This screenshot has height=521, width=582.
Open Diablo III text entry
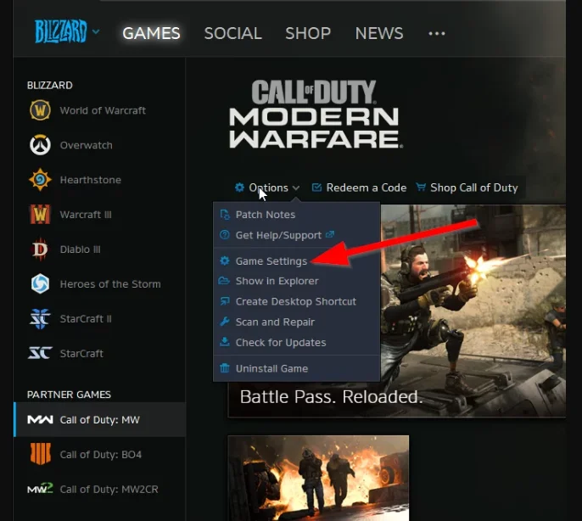click(80, 249)
